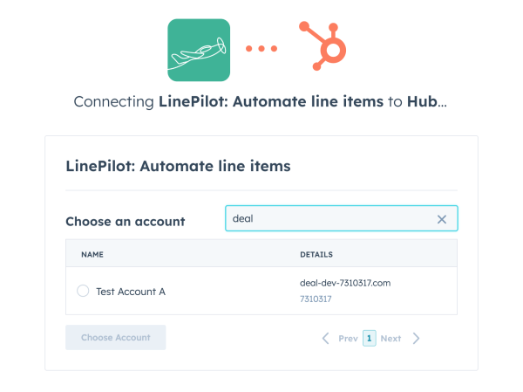
Task: Click the orange HubSpot sprocket logo
Action: tap(323, 45)
